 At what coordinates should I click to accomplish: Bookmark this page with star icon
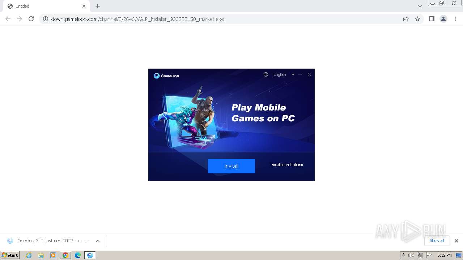(417, 19)
